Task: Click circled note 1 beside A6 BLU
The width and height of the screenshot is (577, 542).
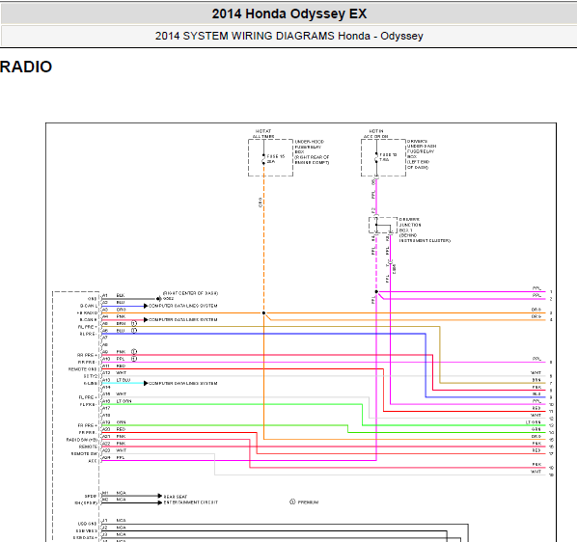Action: [x=134, y=331]
